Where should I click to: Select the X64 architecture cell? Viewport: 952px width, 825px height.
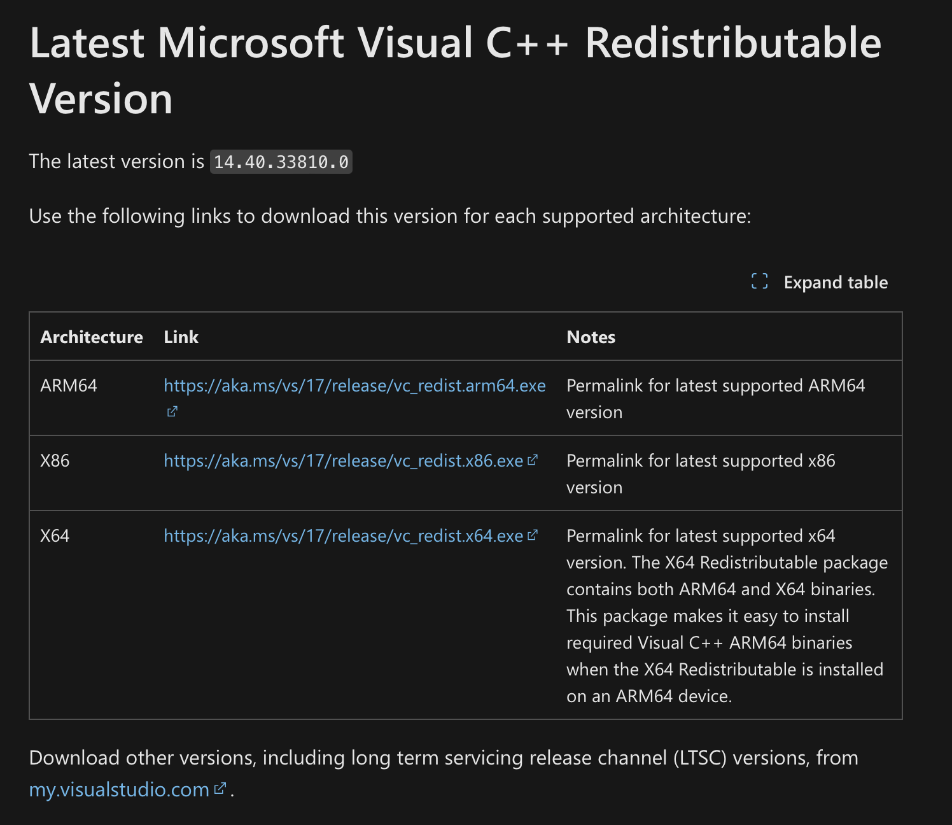(x=55, y=536)
